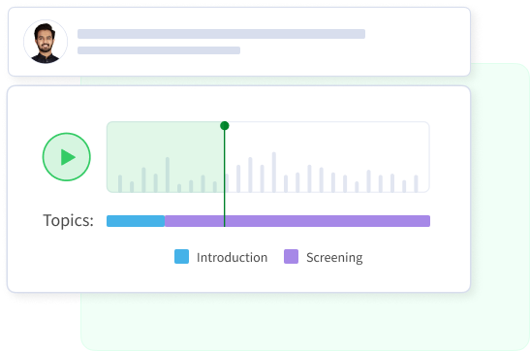Screen dimensions: 530x351
Task: Click the green played portion of the waveform
Action: point(166,157)
